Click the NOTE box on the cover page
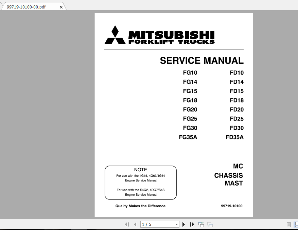Viewport: 298px width, 230px height. [x=140, y=182]
